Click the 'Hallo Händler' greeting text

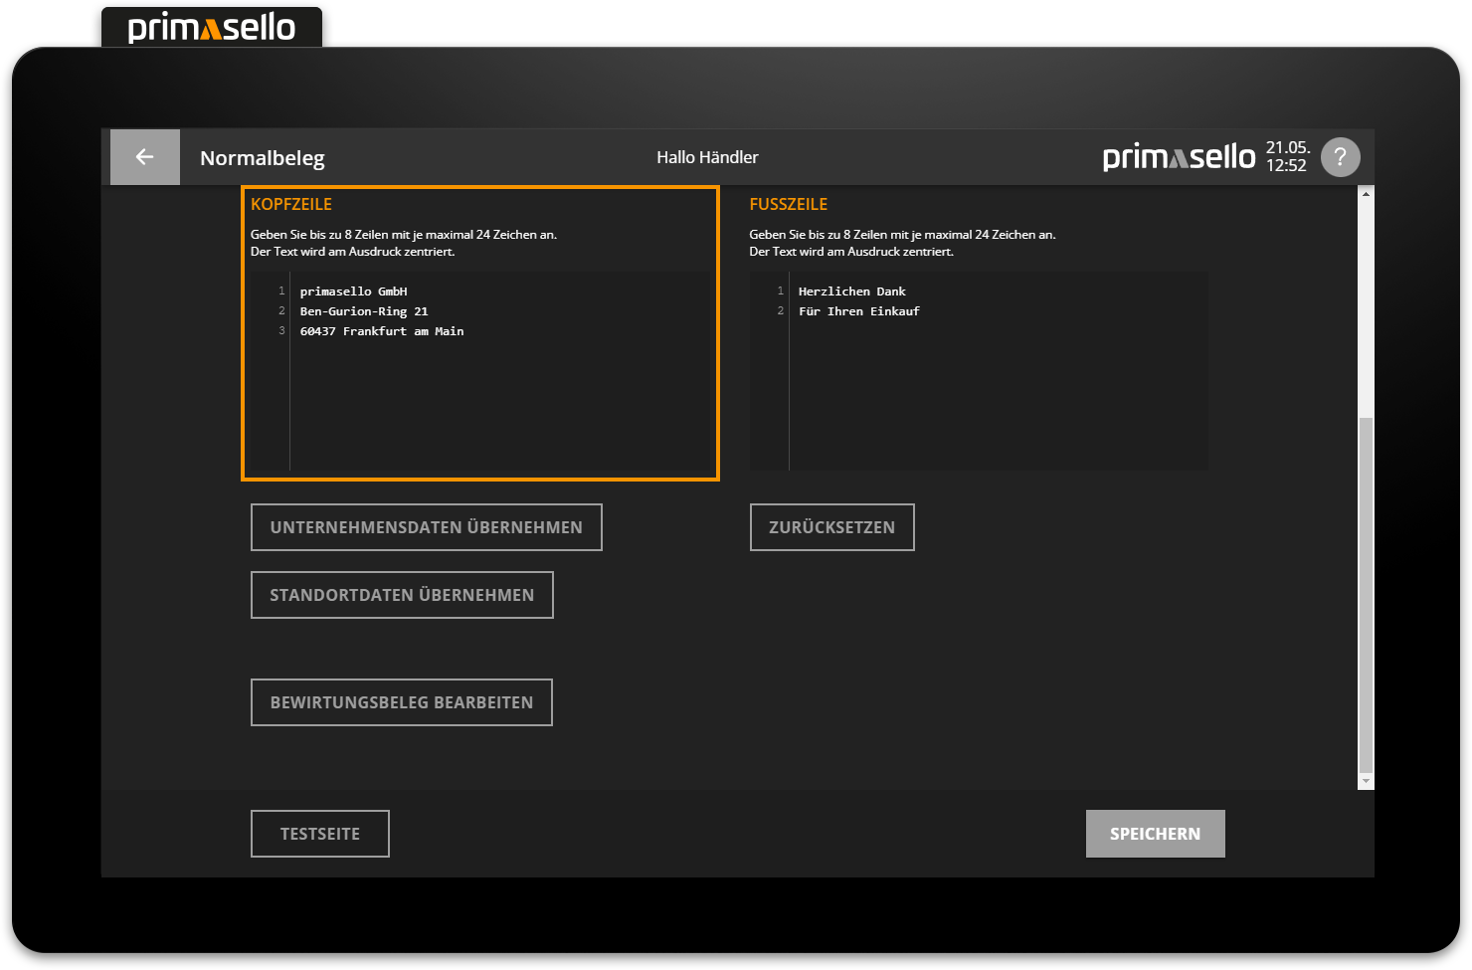tap(707, 157)
